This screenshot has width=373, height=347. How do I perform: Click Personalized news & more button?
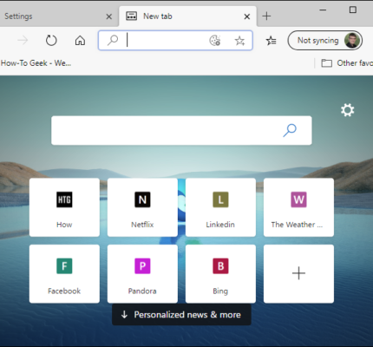coord(181,315)
